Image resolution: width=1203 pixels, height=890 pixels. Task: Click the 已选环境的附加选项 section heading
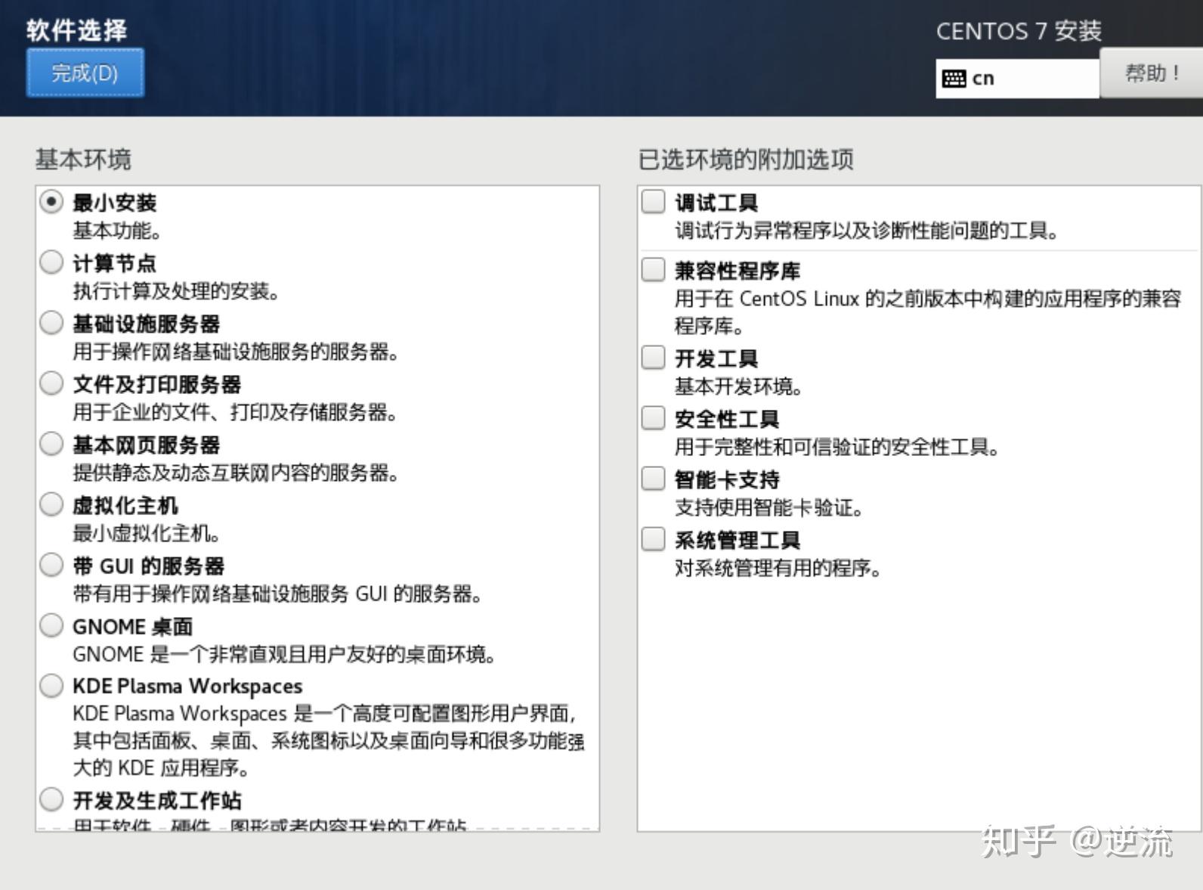746,160
